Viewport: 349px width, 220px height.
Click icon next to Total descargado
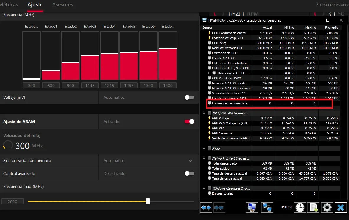coord(209,163)
